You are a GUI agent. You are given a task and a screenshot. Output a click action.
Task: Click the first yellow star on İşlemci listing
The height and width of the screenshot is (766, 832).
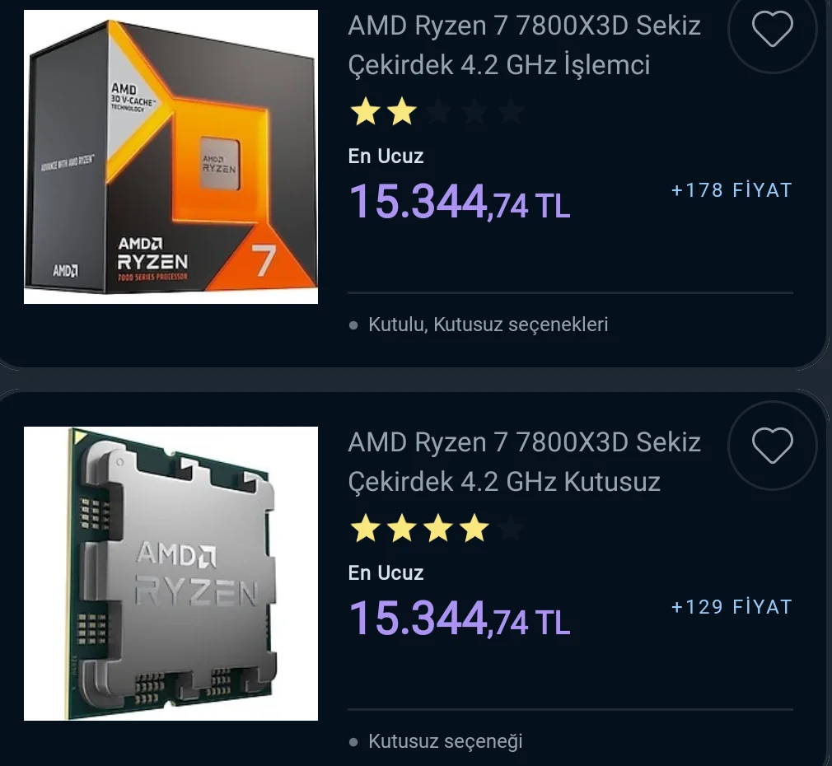click(x=365, y=112)
